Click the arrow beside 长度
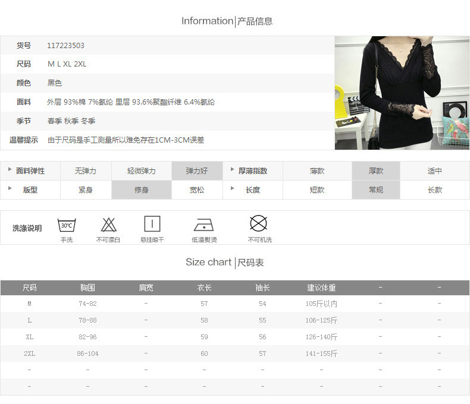The width and height of the screenshot is (470, 404). (233, 189)
